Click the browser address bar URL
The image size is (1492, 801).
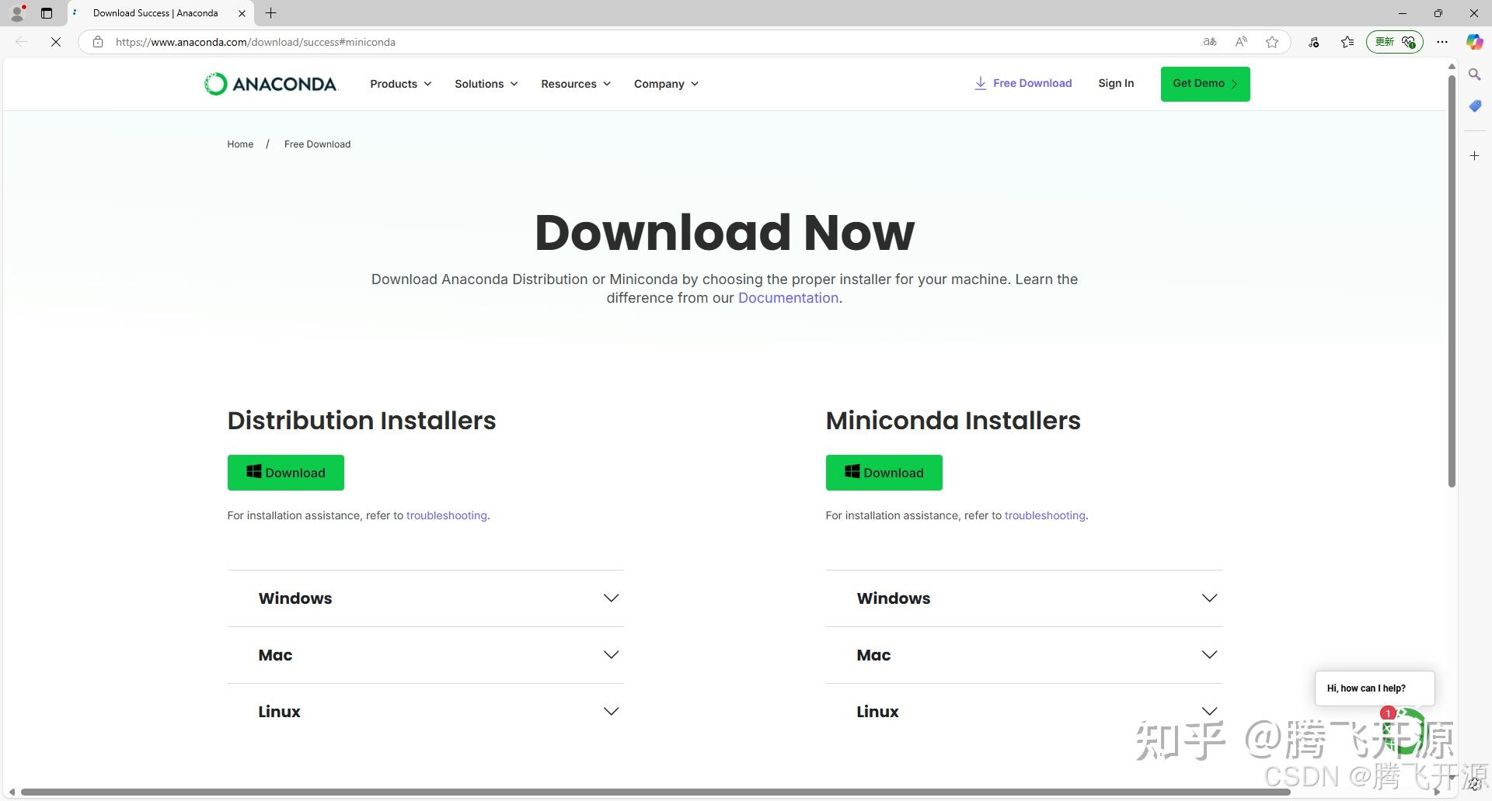click(256, 42)
